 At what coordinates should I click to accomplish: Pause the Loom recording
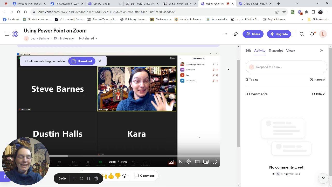88,178
